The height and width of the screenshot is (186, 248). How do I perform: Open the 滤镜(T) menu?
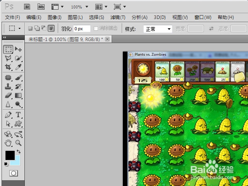coord(118,17)
